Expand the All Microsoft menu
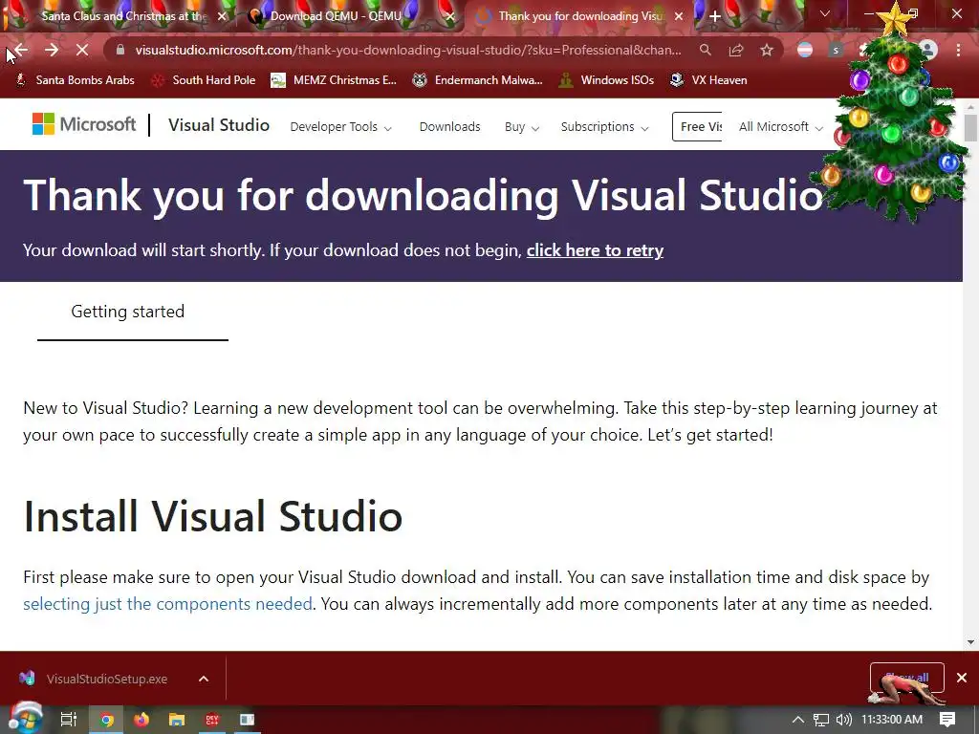Viewport: 979px width, 734px height. coord(780,127)
